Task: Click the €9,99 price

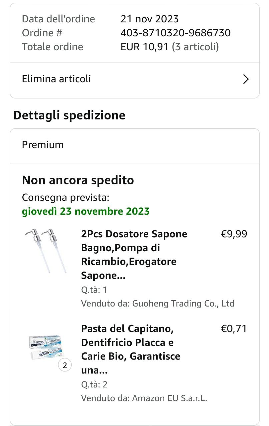Action: click(x=234, y=234)
